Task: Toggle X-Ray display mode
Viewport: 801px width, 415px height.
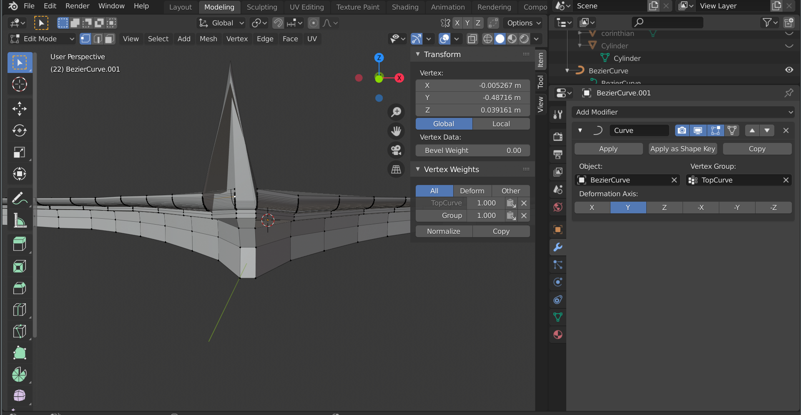Action: point(472,39)
